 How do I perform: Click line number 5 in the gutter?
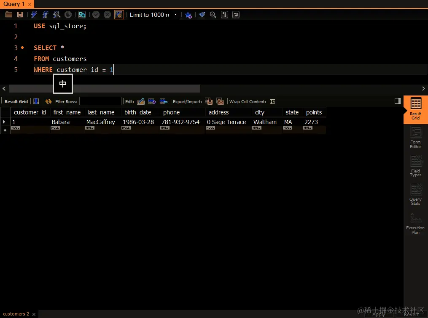pos(16,70)
